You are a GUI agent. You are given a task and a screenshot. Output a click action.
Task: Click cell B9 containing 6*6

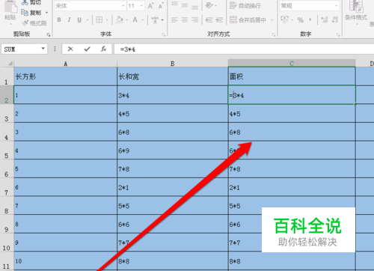[172, 224]
